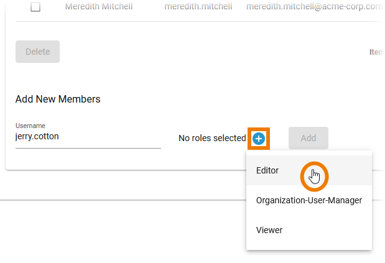Click the Meredith Mitchell name cell
The image size is (385, 263).
[x=103, y=7]
